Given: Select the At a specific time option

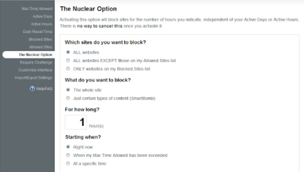Looking at the screenshot, I should [68, 163].
